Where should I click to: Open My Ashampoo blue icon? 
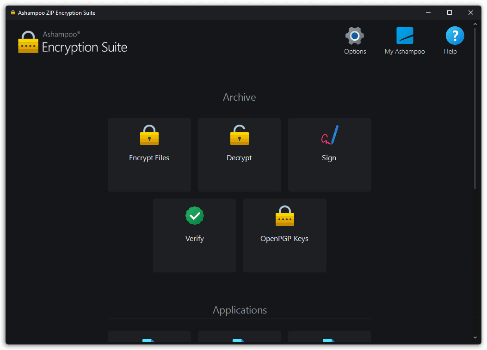(404, 36)
